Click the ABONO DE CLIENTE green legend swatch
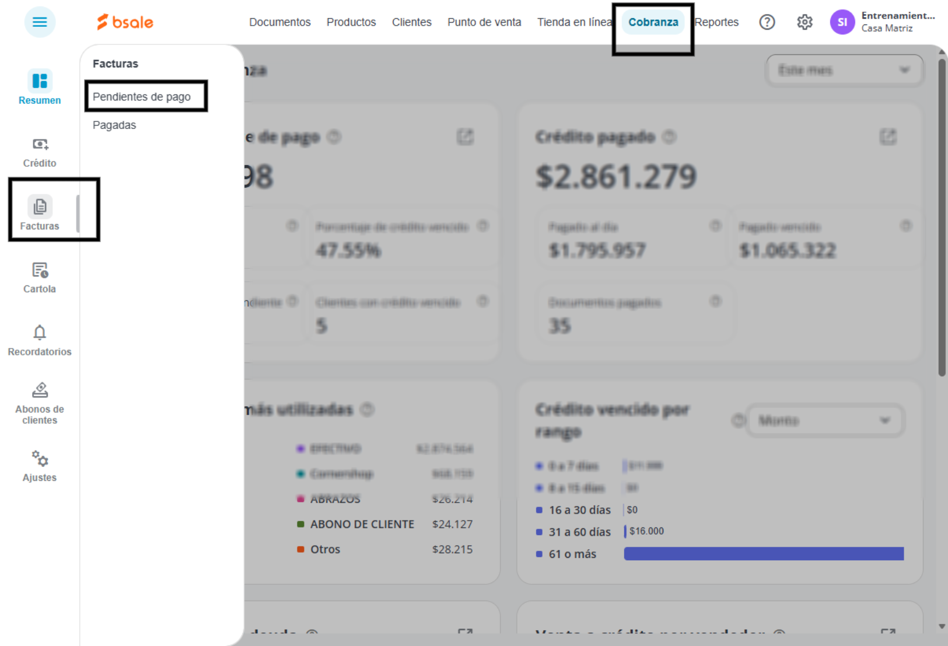This screenshot has width=948, height=646. click(x=301, y=524)
